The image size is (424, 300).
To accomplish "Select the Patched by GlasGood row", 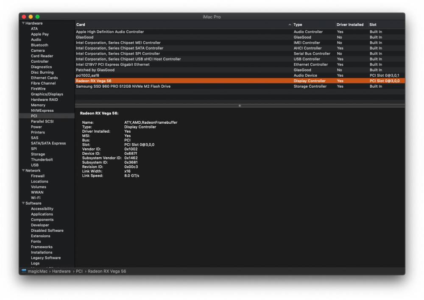I will [x=240, y=70].
